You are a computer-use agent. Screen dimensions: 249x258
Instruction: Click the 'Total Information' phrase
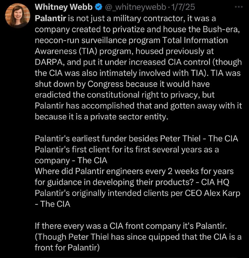[x=195, y=40]
